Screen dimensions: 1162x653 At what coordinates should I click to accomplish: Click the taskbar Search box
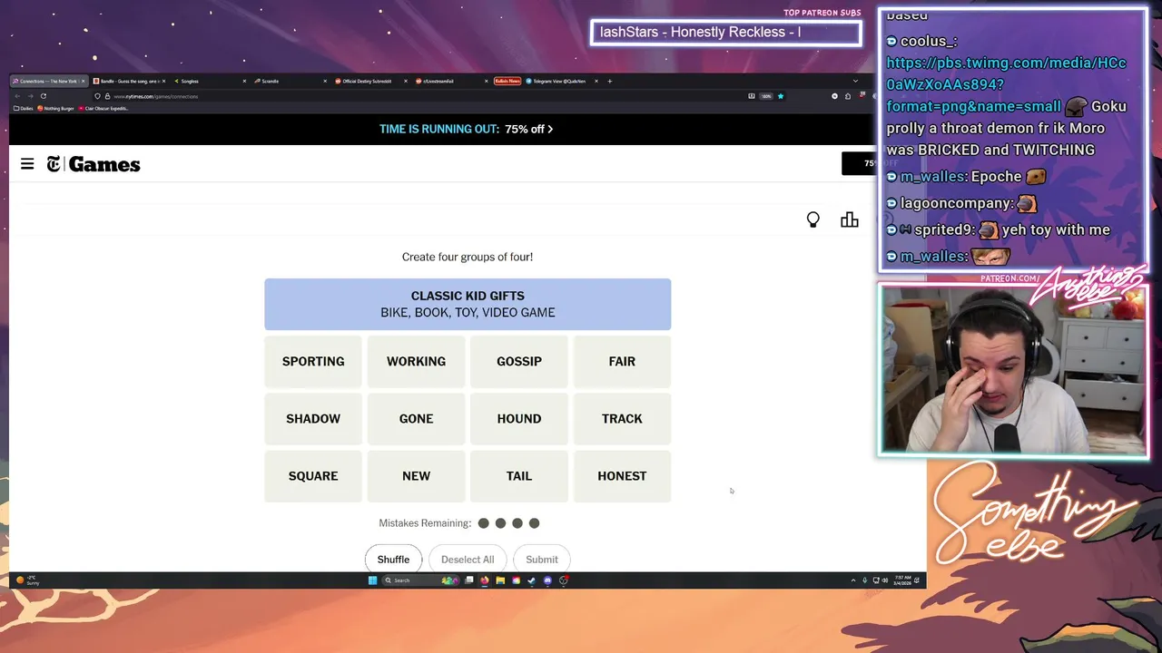point(419,580)
